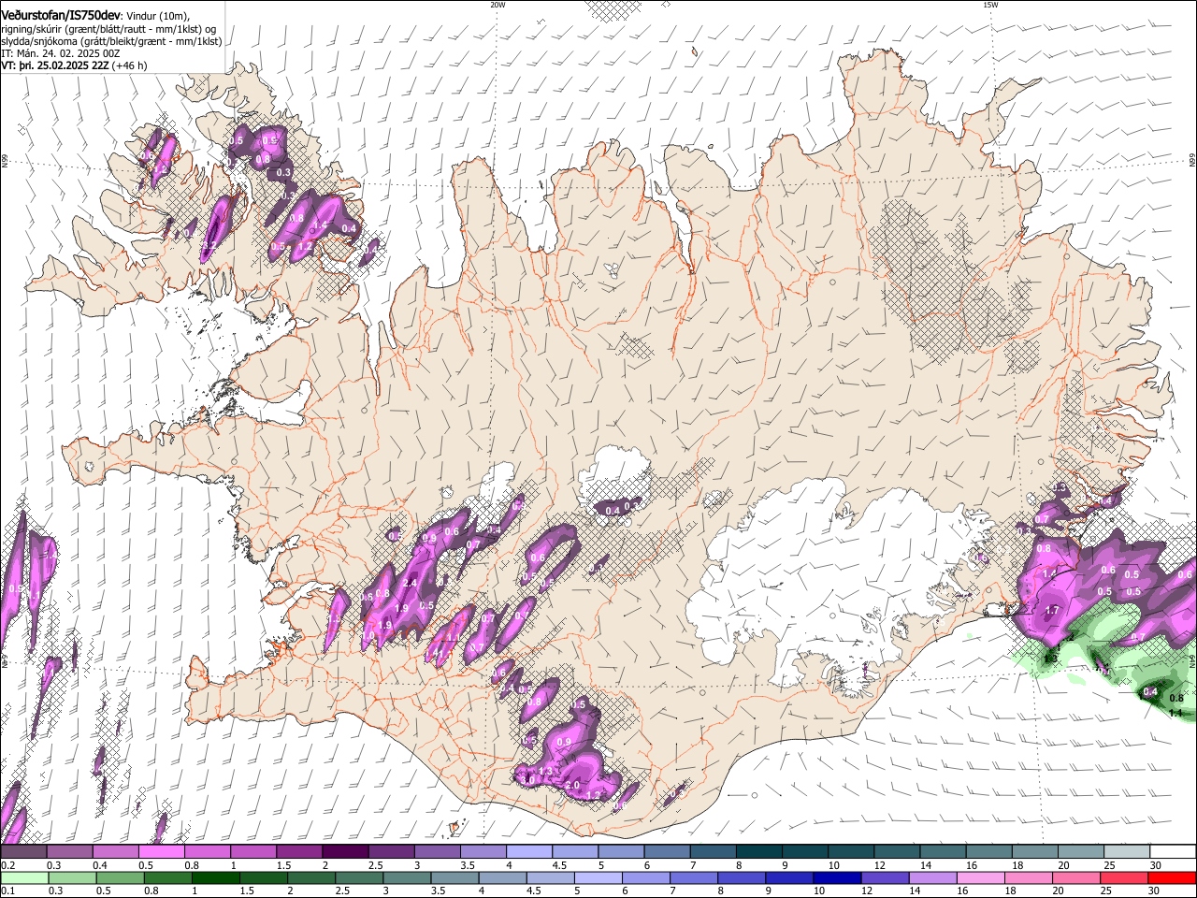Pick the pale gray swatch labeled 25 in upper legend
This screenshot has width=1197, height=898.
point(1127,852)
